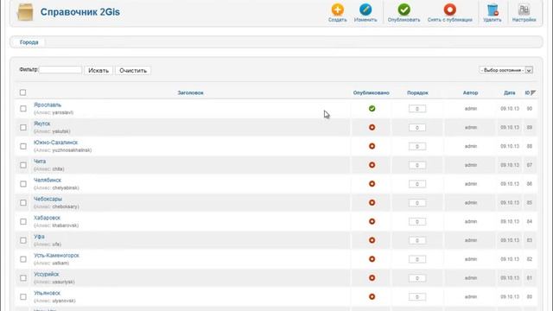This screenshot has height=311, width=553.
Task: Click the Справочник 2Gis box icon
Action: coord(25,12)
